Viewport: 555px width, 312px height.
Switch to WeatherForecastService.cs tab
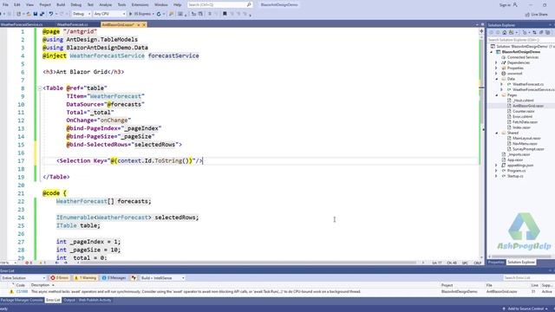tap(22, 25)
